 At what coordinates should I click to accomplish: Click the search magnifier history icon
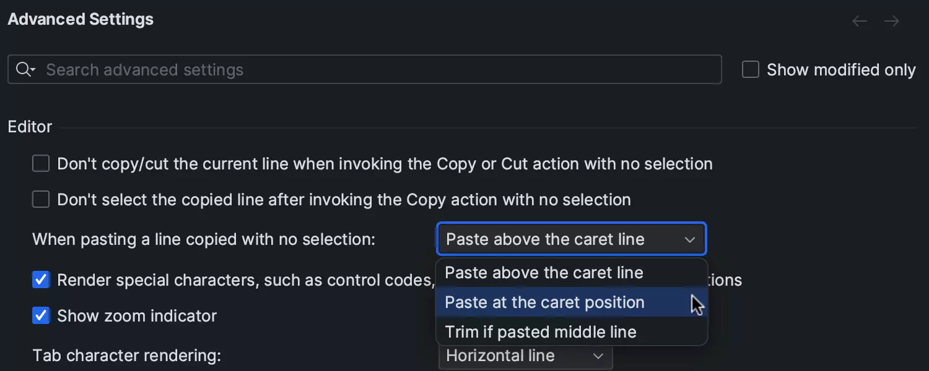point(25,70)
